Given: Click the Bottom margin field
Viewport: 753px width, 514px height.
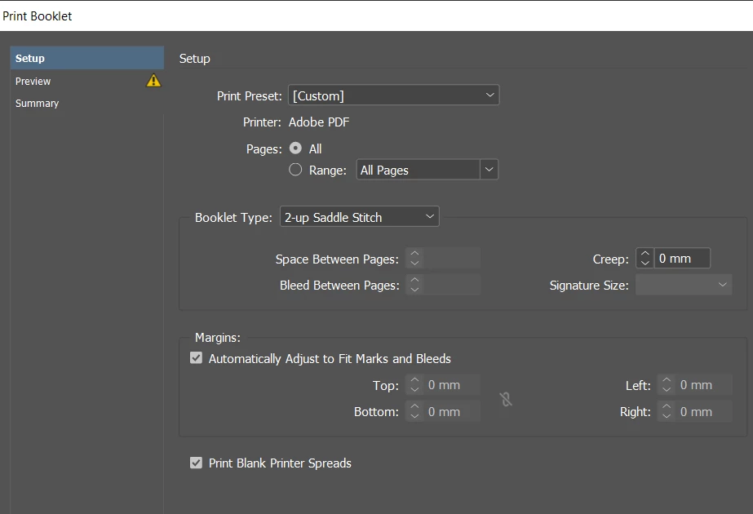Looking at the screenshot, I should [451, 412].
